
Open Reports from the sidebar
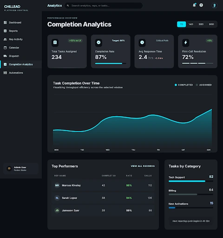(21, 31)
